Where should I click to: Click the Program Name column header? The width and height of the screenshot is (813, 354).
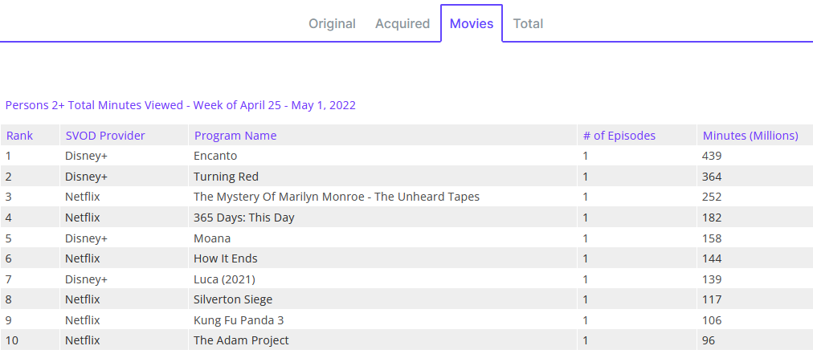235,136
